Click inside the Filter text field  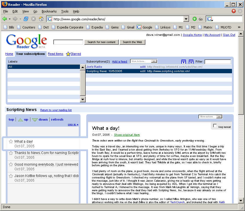click(218, 62)
